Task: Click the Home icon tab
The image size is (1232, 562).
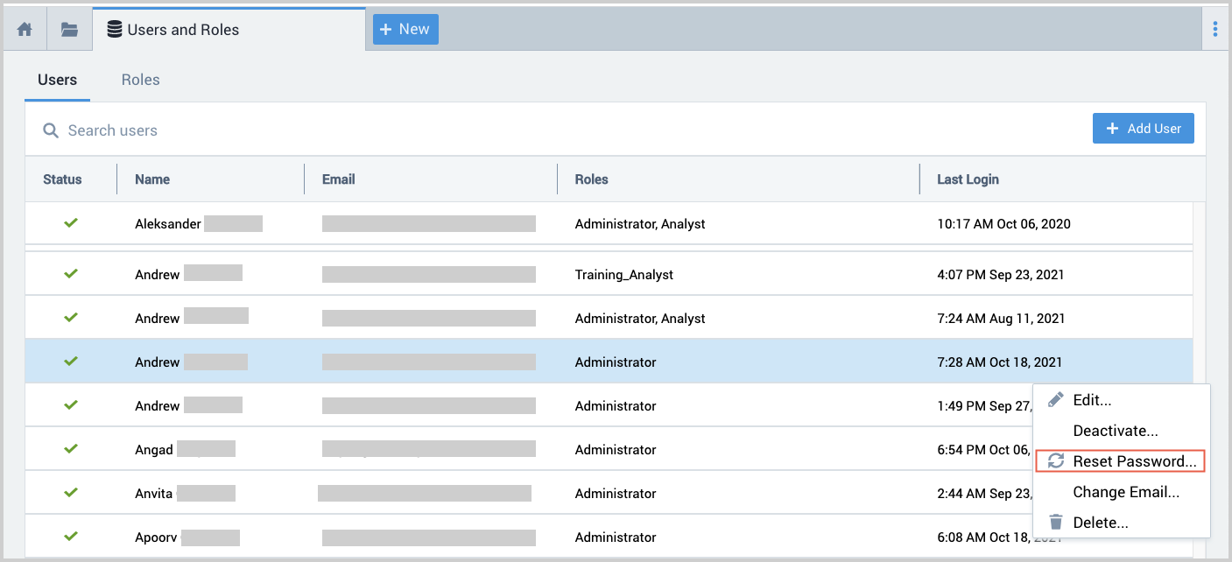Action: pyautogui.click(x=25, y=30)
